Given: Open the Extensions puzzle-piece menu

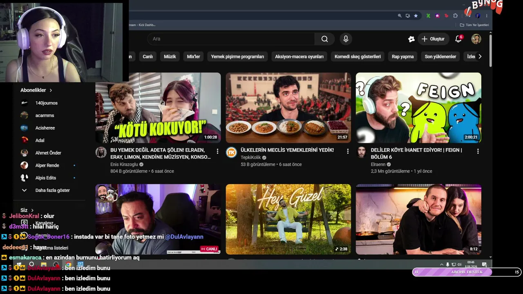Looking at the screenshot, I should pos(456,16).
